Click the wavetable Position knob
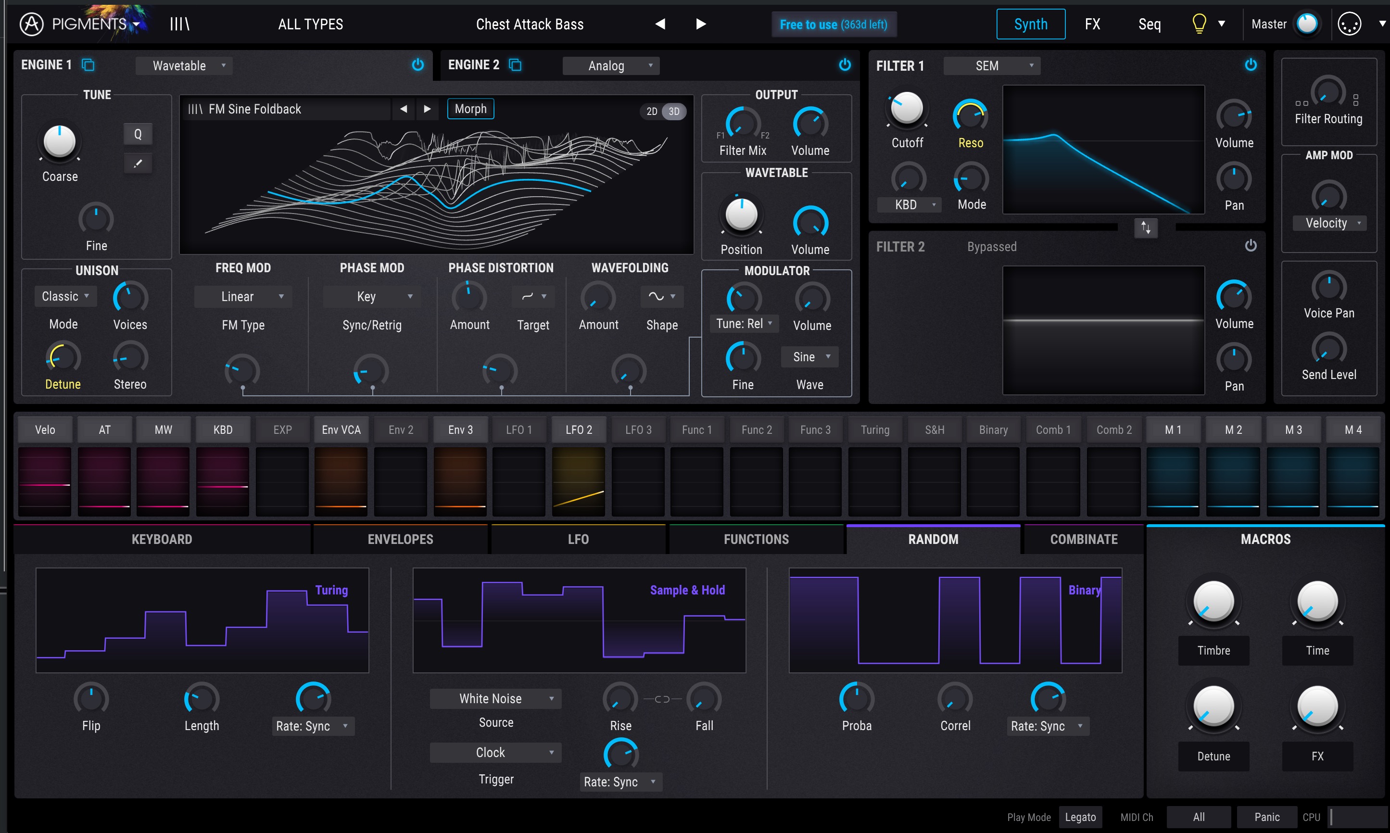Viewport: 1390px width, 833px height. point(741,215)
